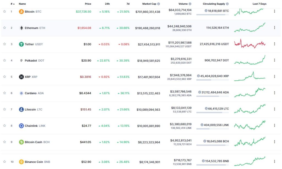Image resolution: width=282 pixels, height=169 pixels.
Task: Open the Ethereum ETH coin page link
Action: click(x=35, y=28)
